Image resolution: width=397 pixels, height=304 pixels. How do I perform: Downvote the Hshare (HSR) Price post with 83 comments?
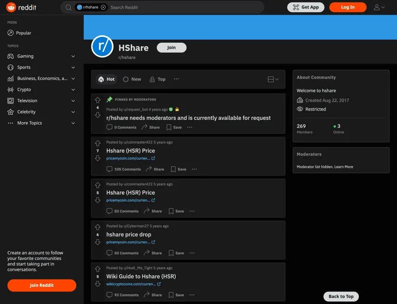[98, 200]
